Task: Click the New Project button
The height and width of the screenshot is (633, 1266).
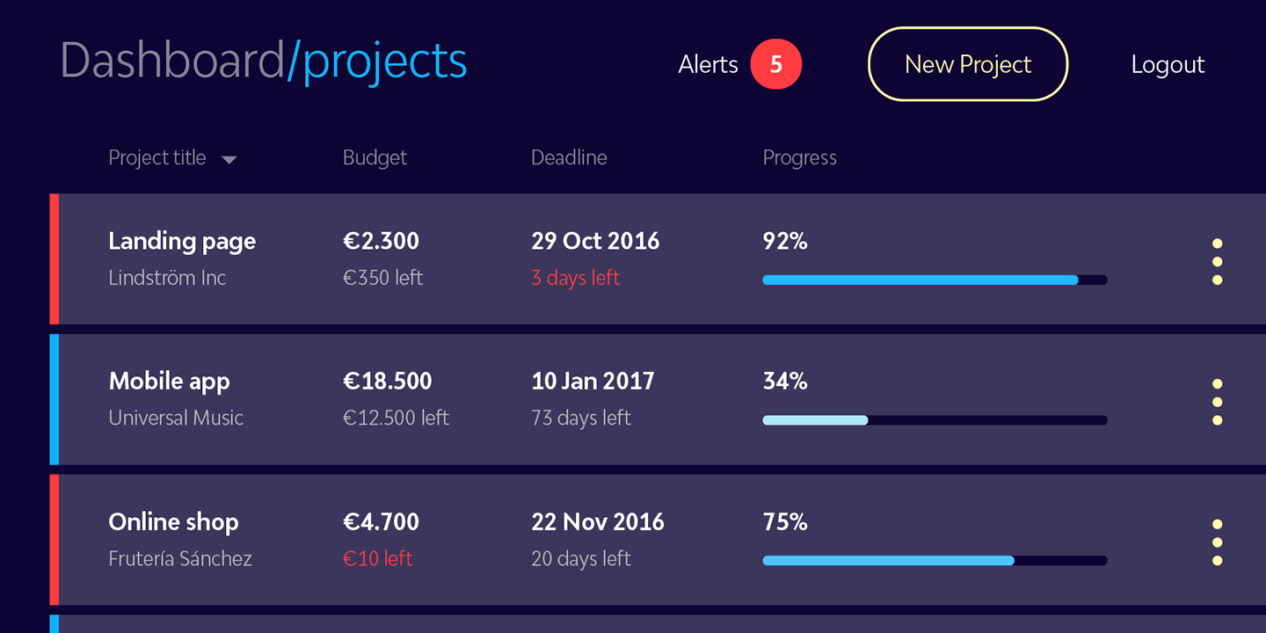Action: point(967,64)
